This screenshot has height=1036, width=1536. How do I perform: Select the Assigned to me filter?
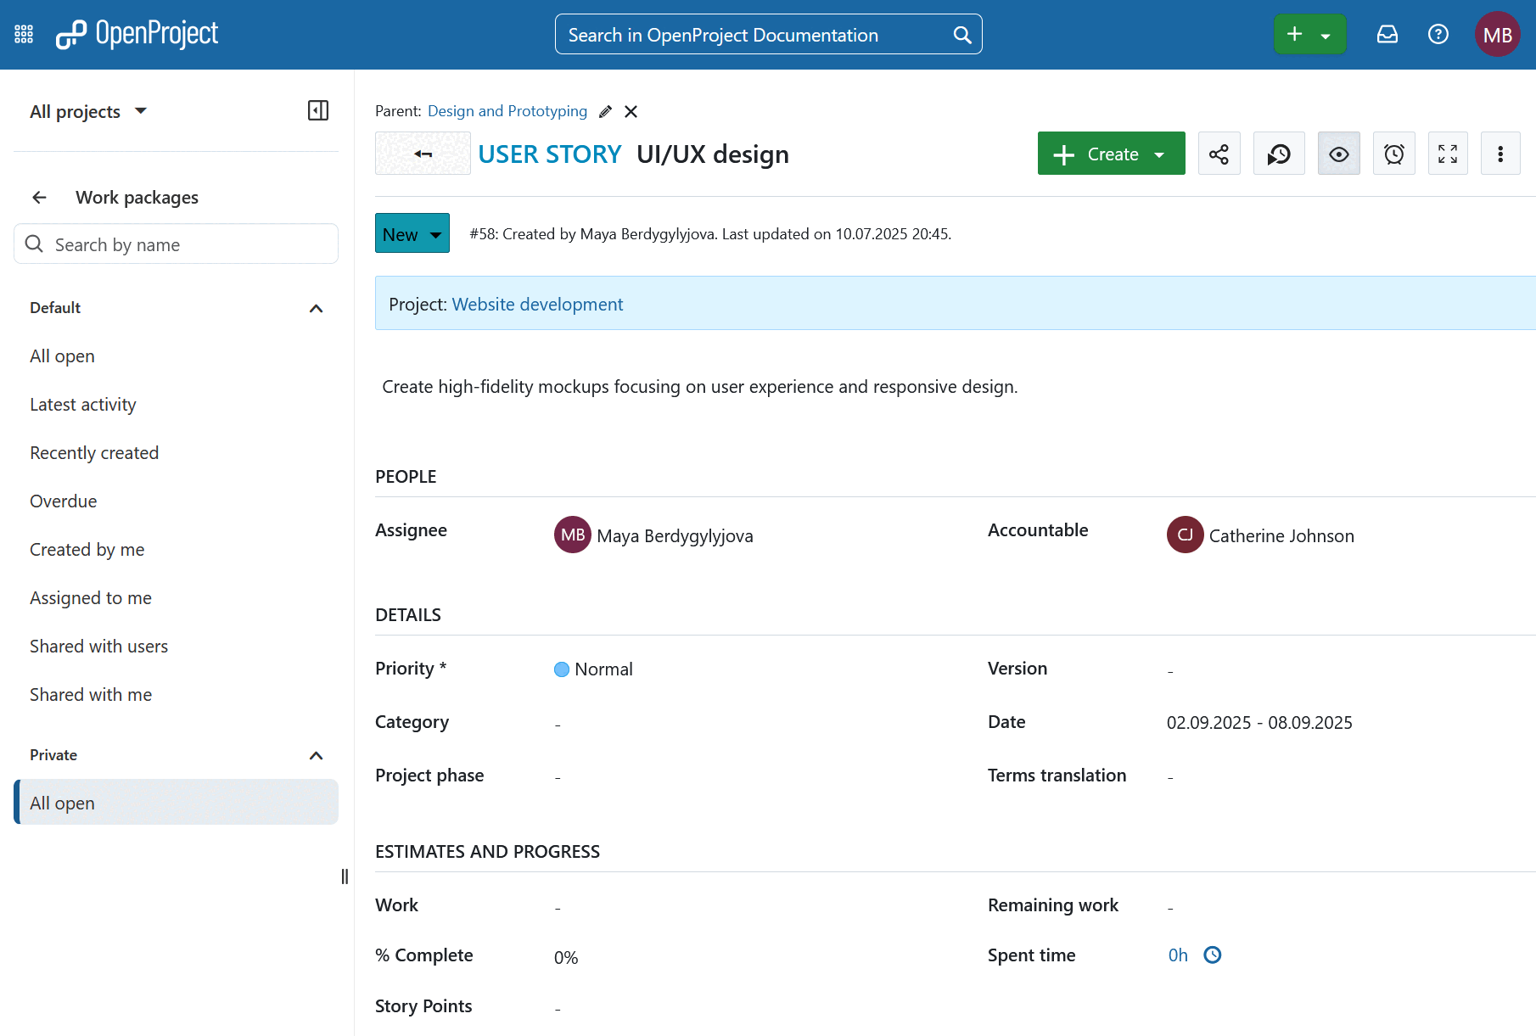pyautogui.click(x=90, y=597)
